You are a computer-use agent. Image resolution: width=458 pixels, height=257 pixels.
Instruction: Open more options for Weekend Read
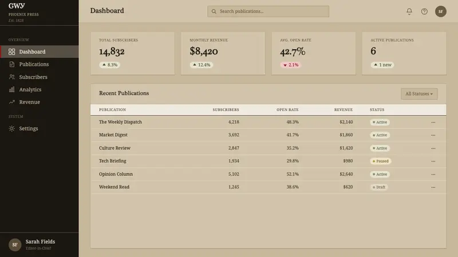click(x=433, y=187)
